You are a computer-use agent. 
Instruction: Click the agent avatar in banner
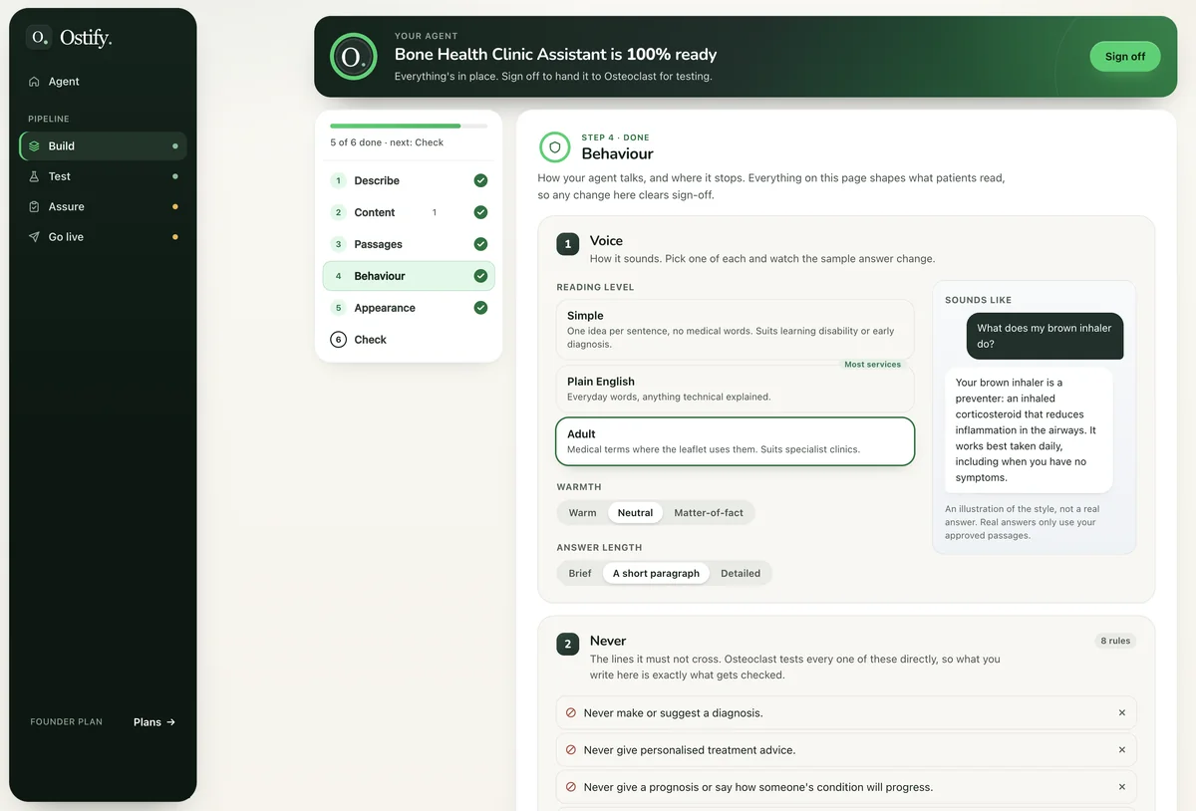tap(353, 57)
